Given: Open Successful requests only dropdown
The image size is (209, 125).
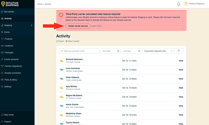Looking at the screenshot, I should (x=158, y=51).
